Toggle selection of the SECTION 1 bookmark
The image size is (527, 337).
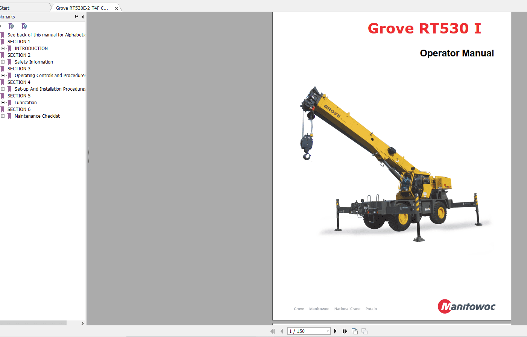[19, 41]
